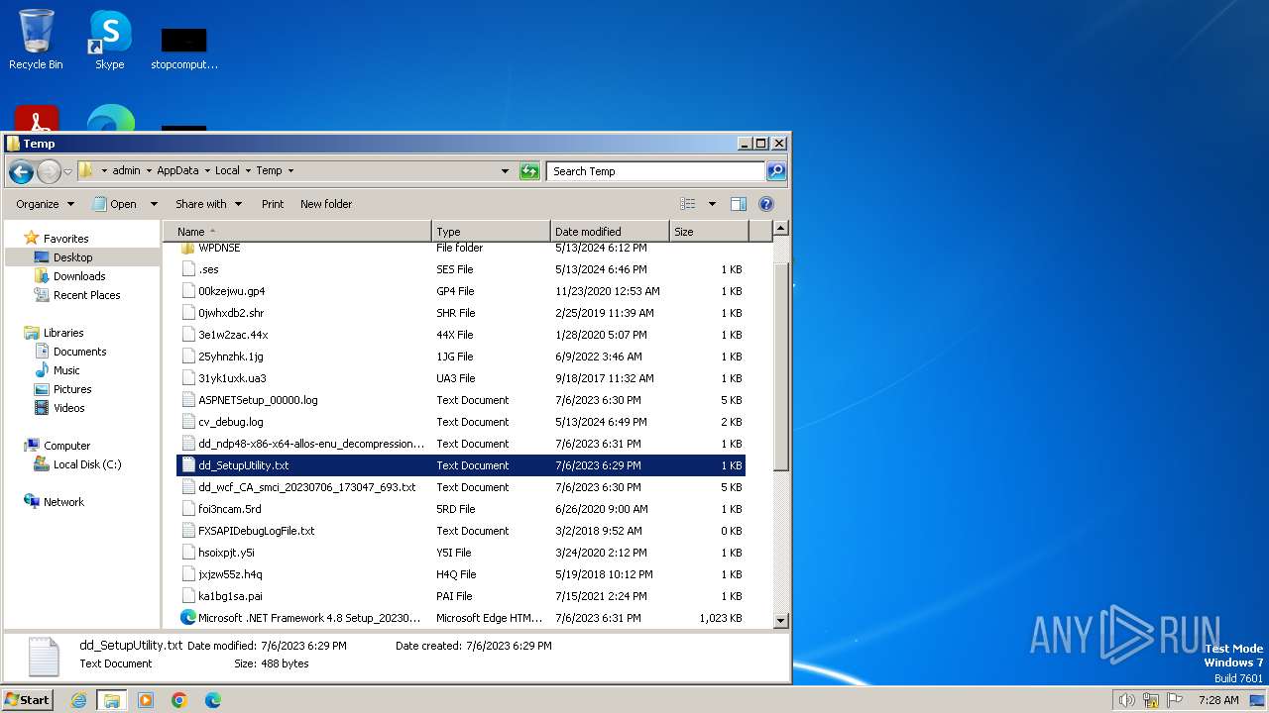The width and height of the screenshot is (1269, 713).
Task: Click Print in the toolbar
Action: point(273,204)
